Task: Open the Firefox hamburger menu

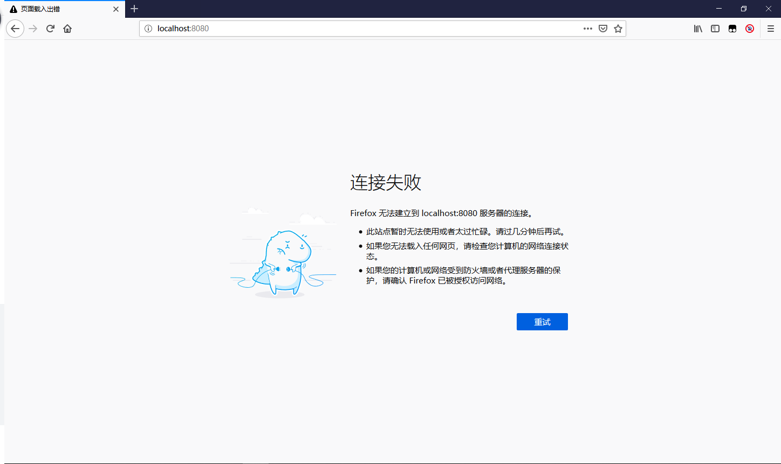Action: click(771, 29)
